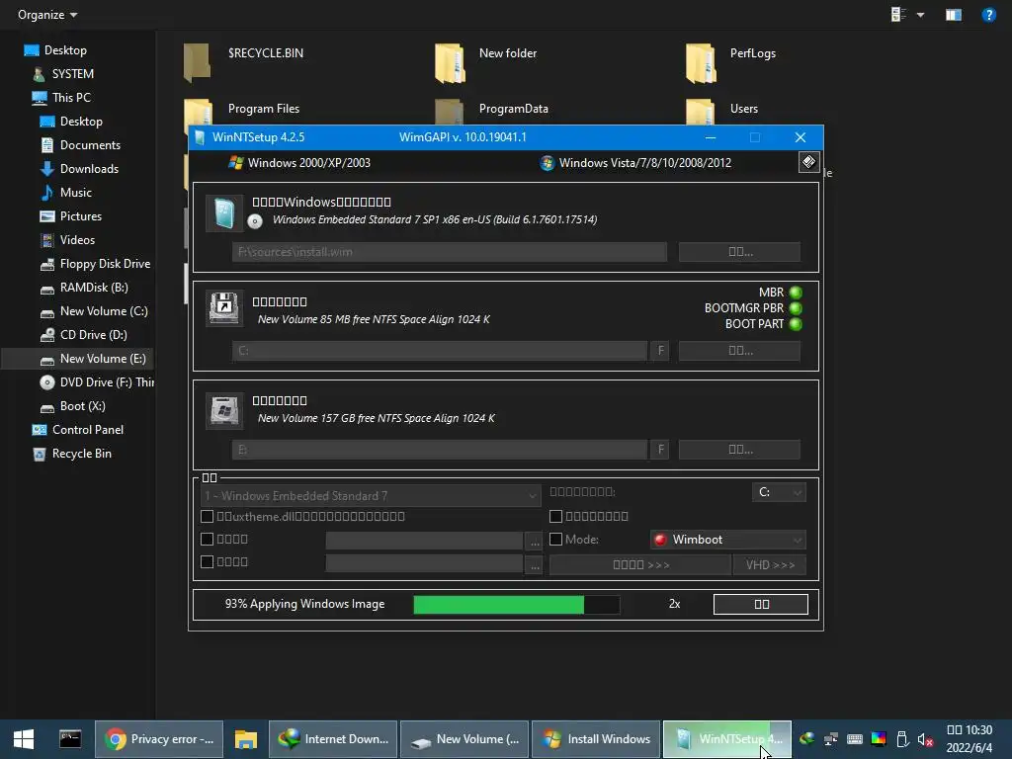Viewport: 1012px width, 759px height.
Task: Select This PC in the navigation pane
Action: coord(62,98)
